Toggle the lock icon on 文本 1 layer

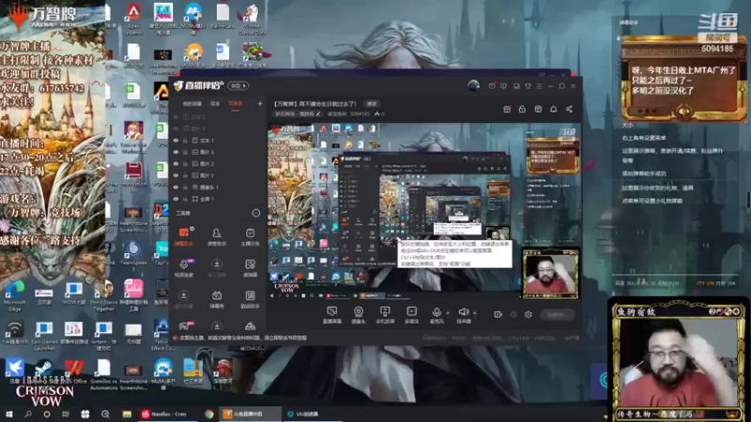(x=185, y=140)
